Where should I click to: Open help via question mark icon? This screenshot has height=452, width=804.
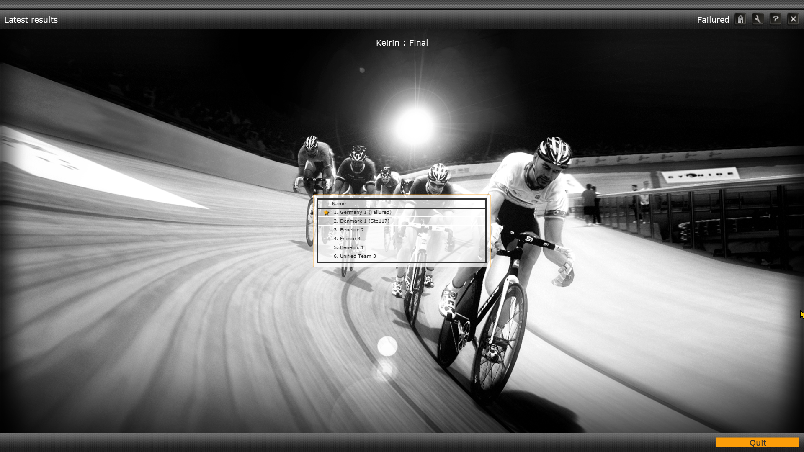[x=775, y=19]
